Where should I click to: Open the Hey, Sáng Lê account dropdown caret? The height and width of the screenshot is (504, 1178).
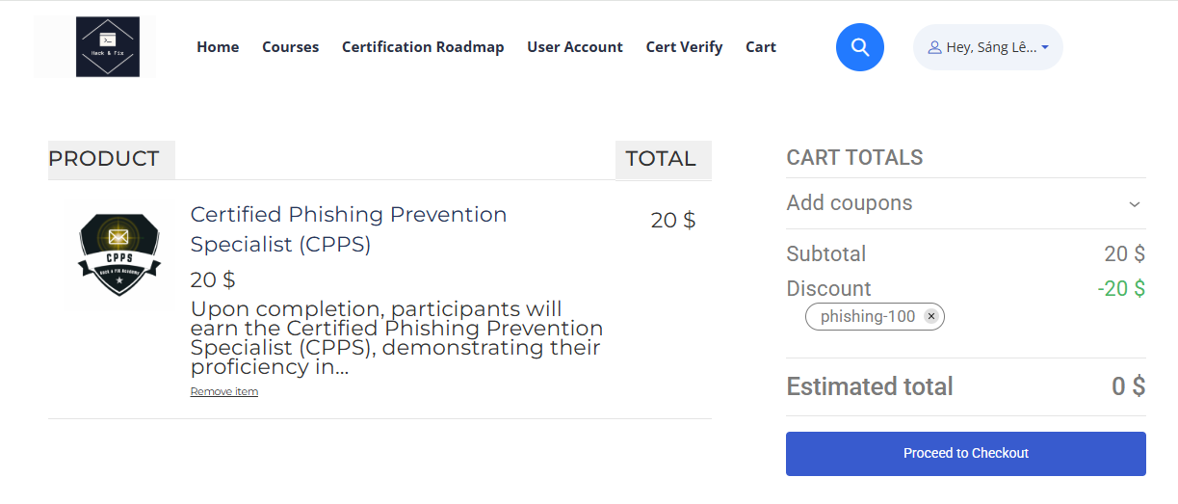pos(1045,47)
